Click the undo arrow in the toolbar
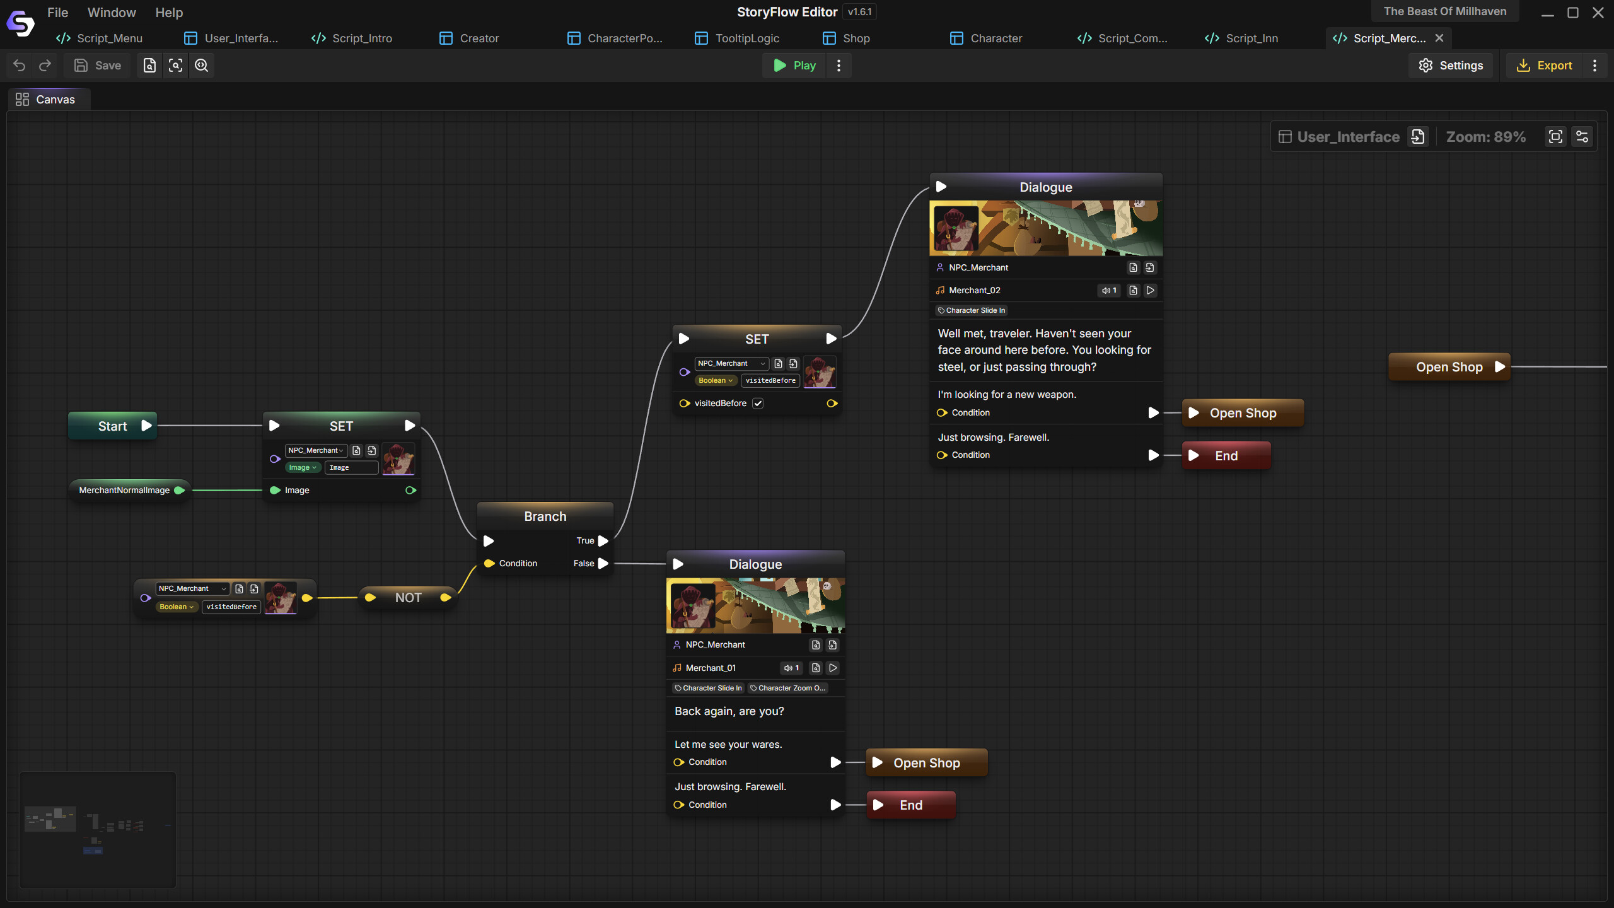The height and width of the screenshot is (908, 1614). (x=20, y=66)
